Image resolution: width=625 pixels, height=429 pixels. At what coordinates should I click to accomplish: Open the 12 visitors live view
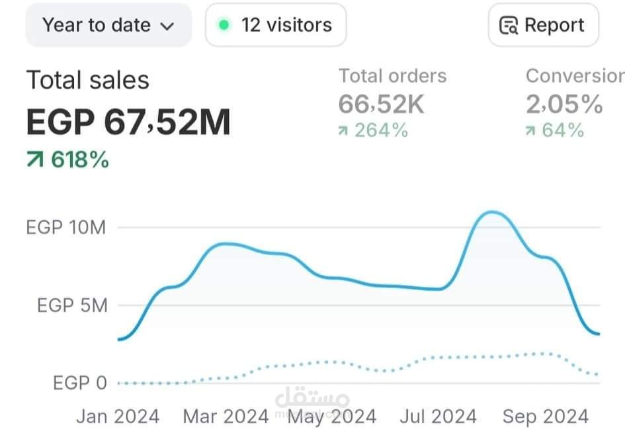pos(276,25)
